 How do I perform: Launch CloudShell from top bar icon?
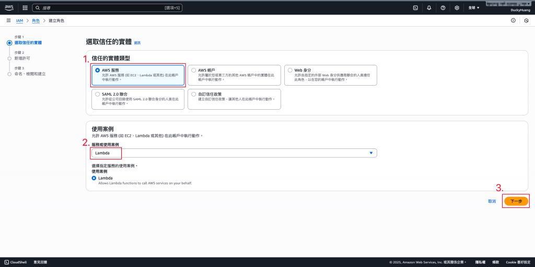pyautogui.click(x=415, y=7)
